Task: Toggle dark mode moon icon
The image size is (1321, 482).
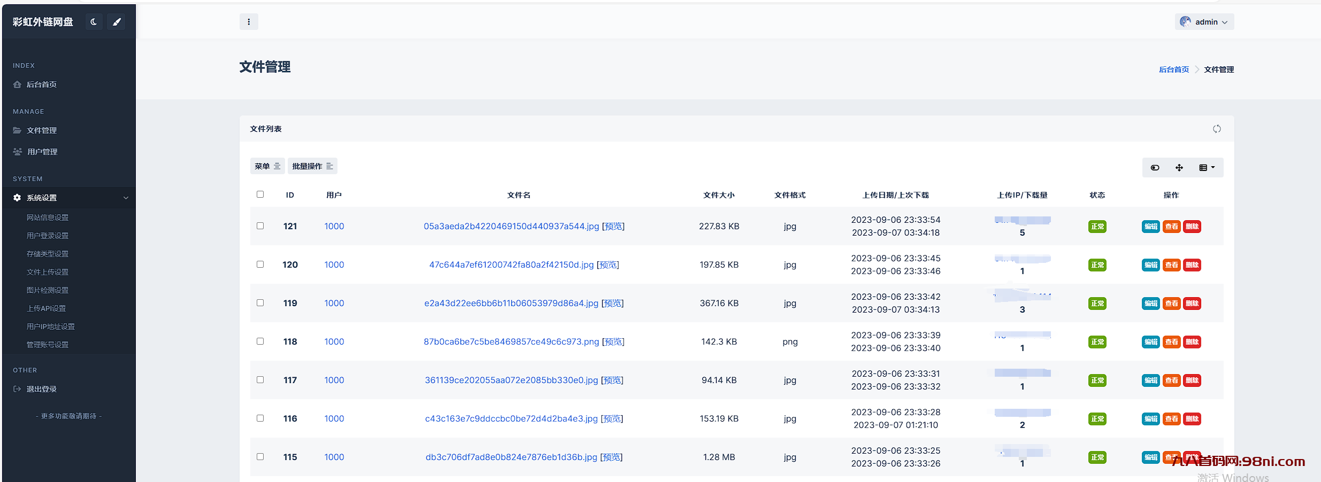Action: tap(94, 22)
